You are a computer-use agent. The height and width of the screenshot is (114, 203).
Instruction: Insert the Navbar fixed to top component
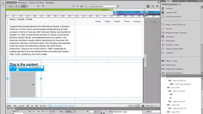pyautogui.click(x=175, y=25)
